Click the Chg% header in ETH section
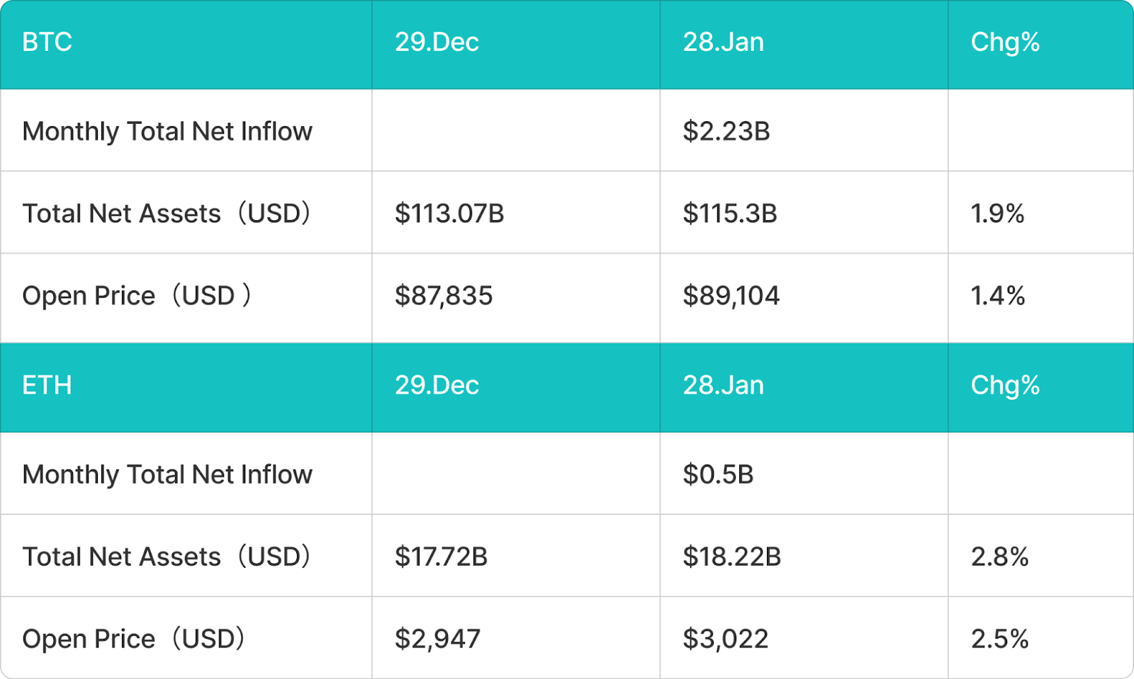This screenshot has height=679, width=1134. 1005,386
